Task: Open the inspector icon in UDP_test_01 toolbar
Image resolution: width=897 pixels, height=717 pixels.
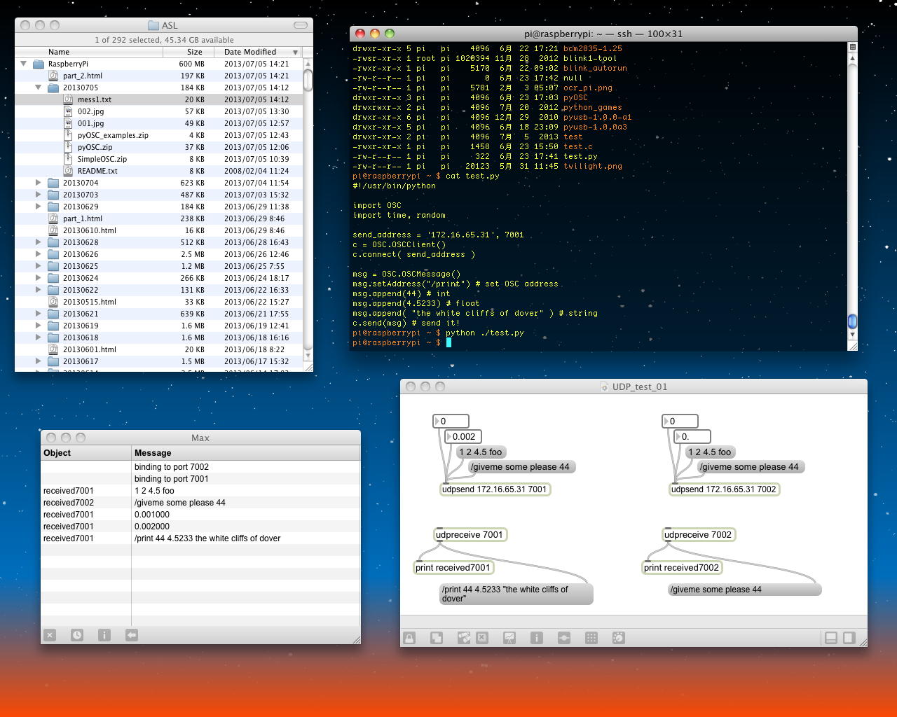Action: point(536,638)
